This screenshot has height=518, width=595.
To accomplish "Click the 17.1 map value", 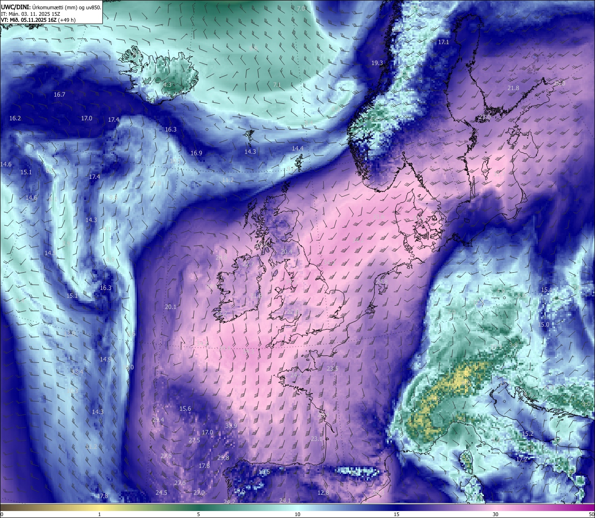I will coord(443,42).
